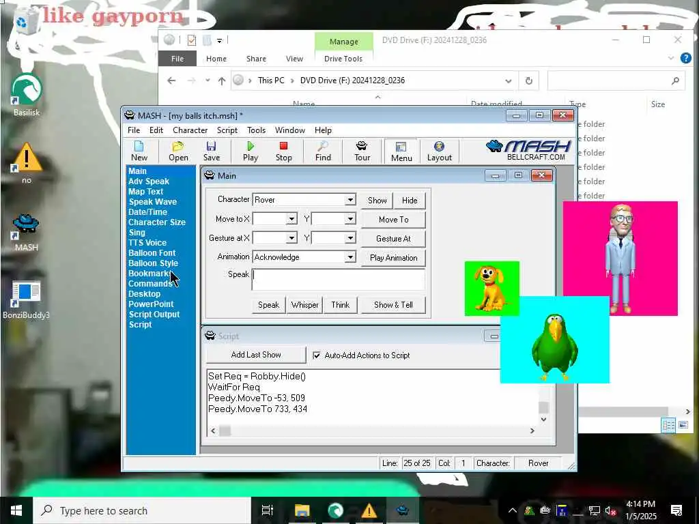Open the MASH Edit menu
Viewport: 699px width, 524px height.
pyautogui.click(x=156, y=130)
